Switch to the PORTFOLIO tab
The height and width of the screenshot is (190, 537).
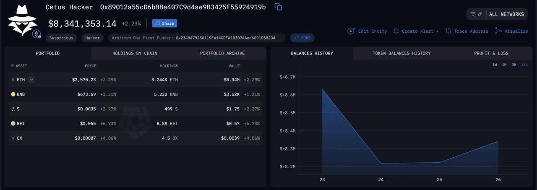pyautogui.click(x=48, y=53)
